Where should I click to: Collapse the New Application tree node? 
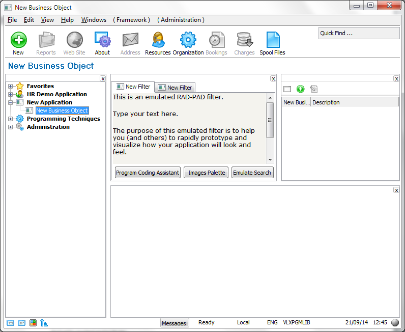pyautogui.click(x=10, y=103)
